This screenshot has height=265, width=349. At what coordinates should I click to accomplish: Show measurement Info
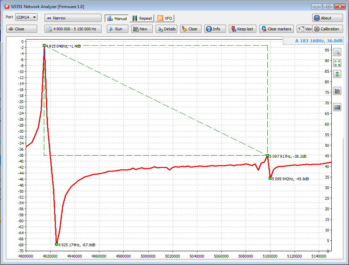pos(213,29)
